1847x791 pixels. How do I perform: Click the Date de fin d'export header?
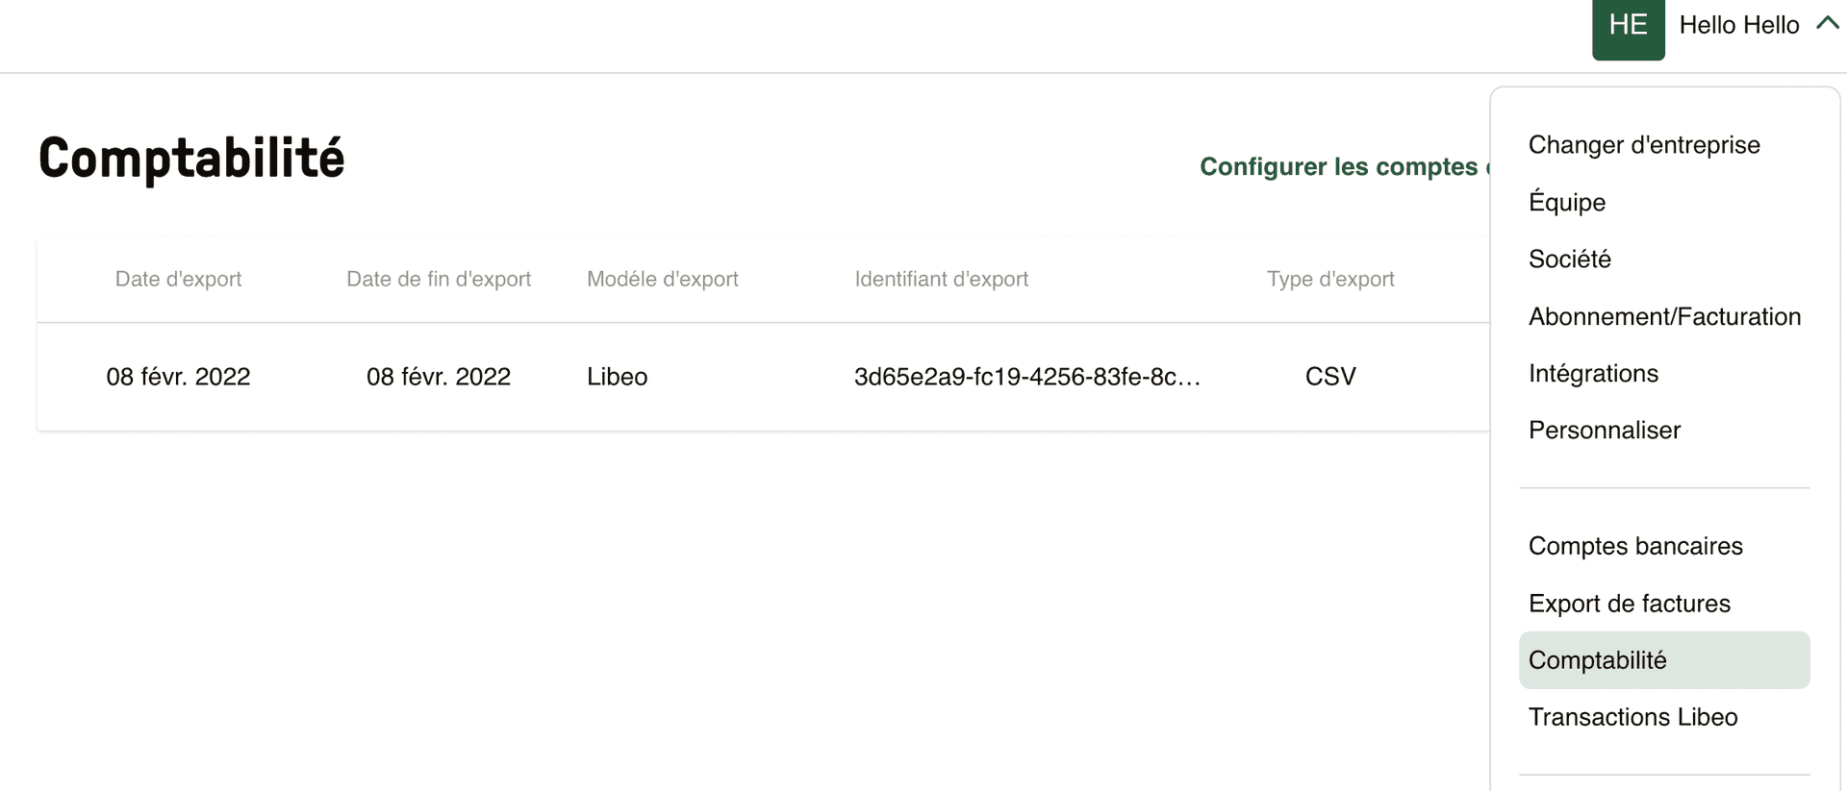[439, 279]
